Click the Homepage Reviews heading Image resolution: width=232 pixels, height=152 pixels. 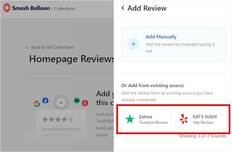pos(72,59)
